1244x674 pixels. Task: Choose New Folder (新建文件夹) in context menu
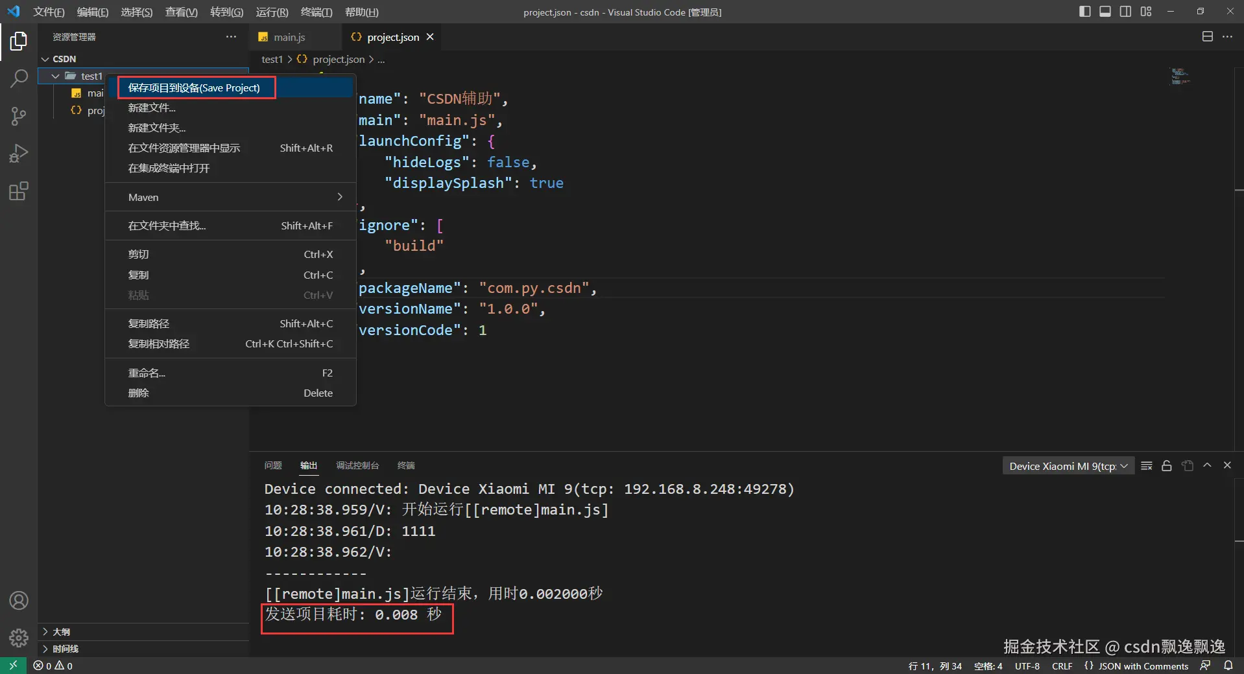[x=230, y=128]
